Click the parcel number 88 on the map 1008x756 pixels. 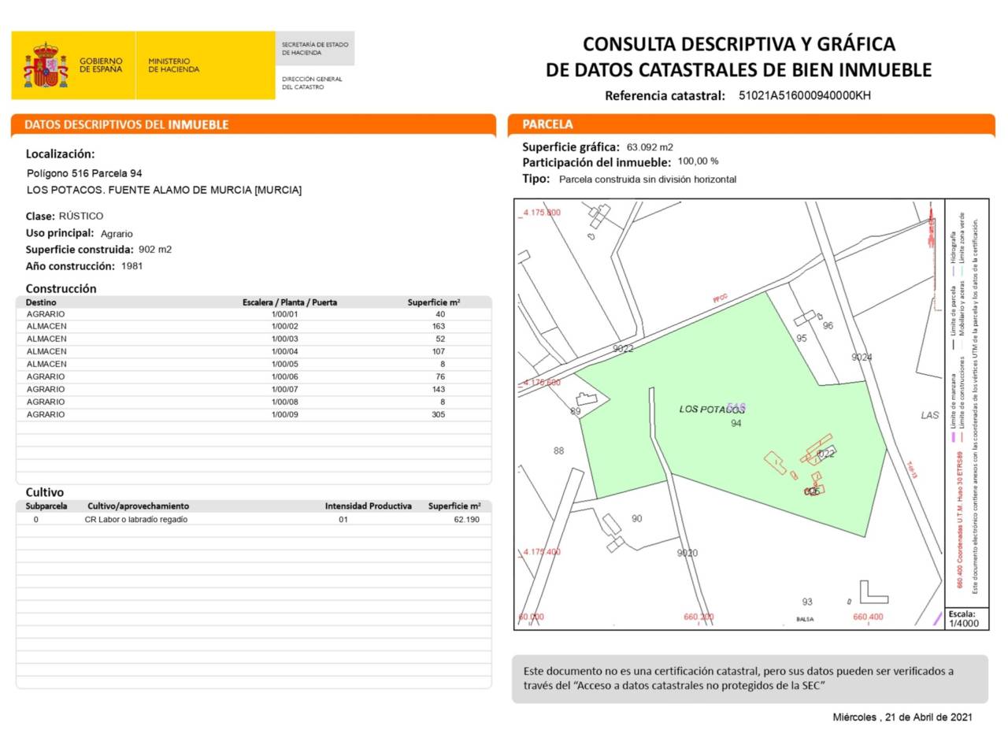[x=558, y=451]
